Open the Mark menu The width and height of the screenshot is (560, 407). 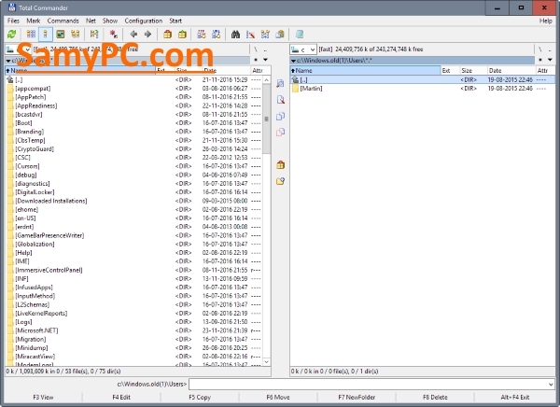(x=34, y=21)
